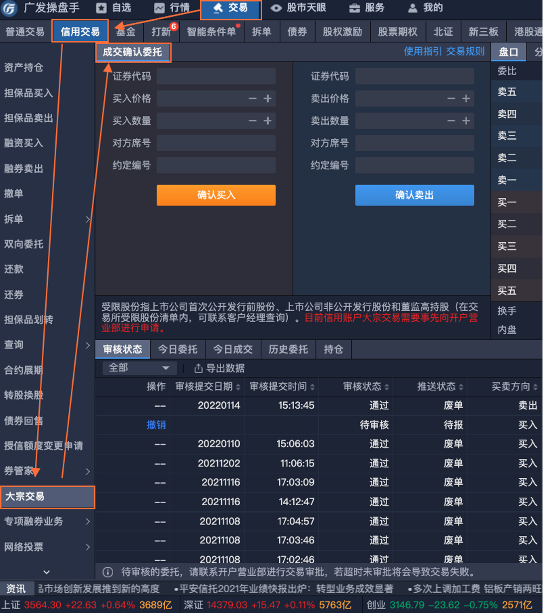The image size is (543, 613).
Task: Increase 卖出价格 with the plus icon
Action: 466,98
